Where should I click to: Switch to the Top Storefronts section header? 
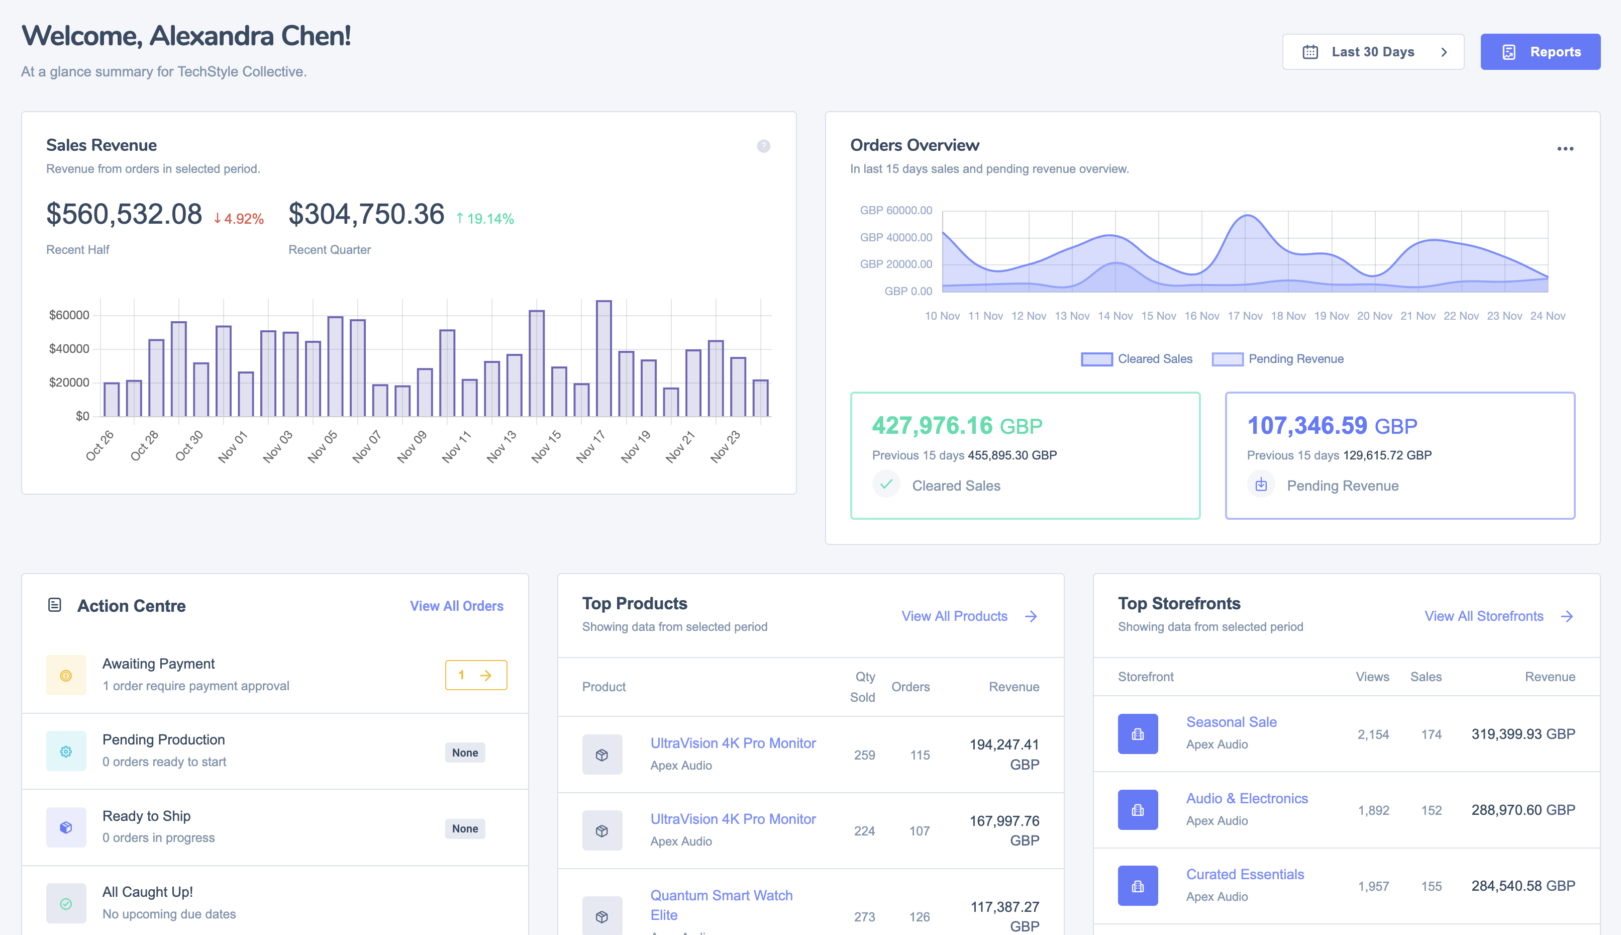[1179, 604]
